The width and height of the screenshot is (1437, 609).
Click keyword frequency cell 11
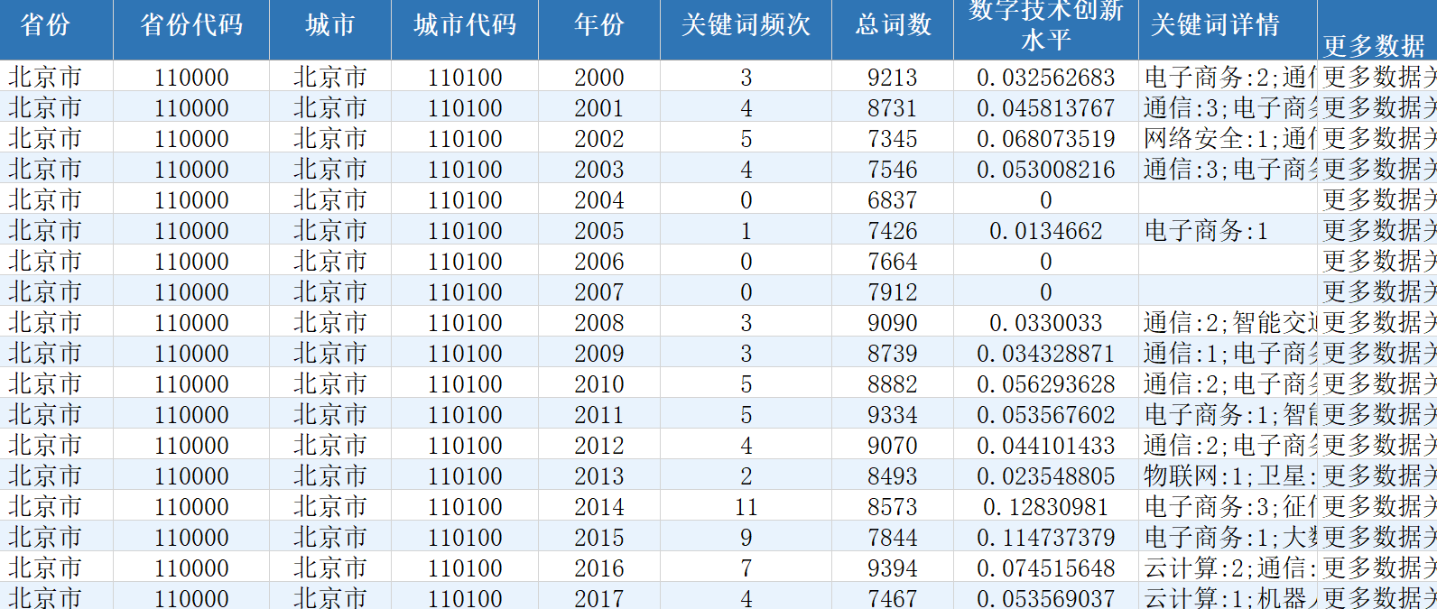point(746,507)
